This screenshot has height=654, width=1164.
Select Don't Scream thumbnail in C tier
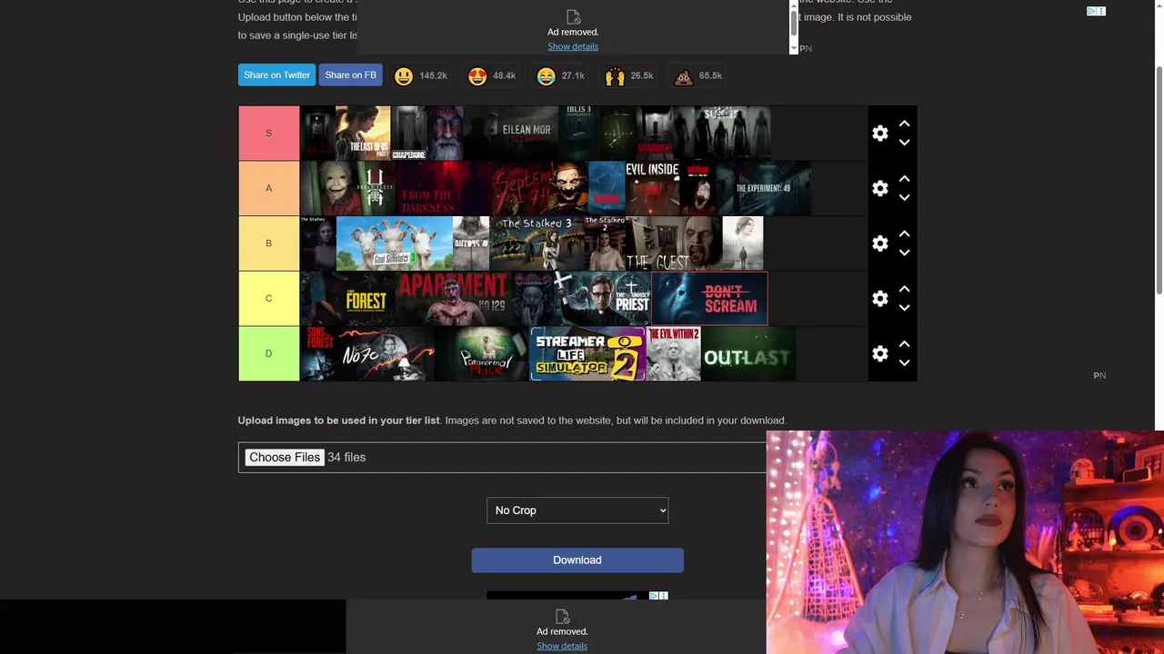(709, 299)
